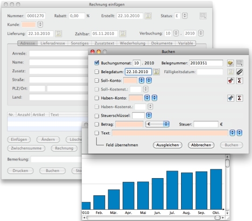Click the calendar icon next to Erstellt date
The image size is (252, 221).
coord(148,16)
